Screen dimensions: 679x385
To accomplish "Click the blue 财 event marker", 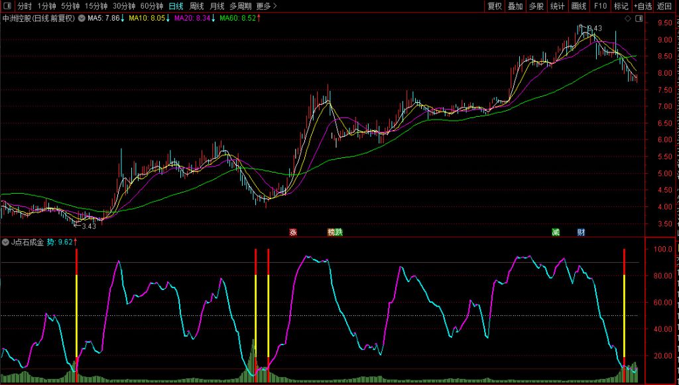I will click(581, 232).
